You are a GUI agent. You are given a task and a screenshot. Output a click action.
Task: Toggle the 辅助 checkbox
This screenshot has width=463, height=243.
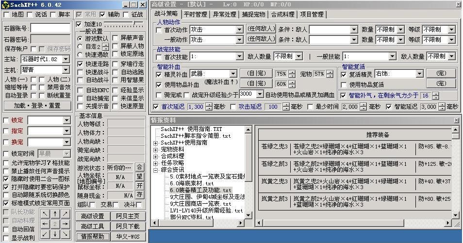(x=102, y=15)
